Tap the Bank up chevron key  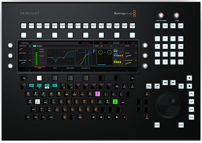(x=125, y=86)
